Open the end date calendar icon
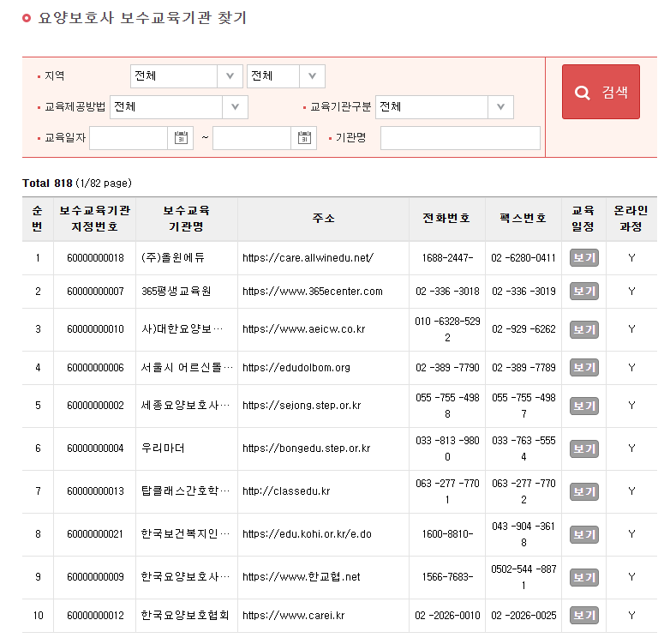 304,138
